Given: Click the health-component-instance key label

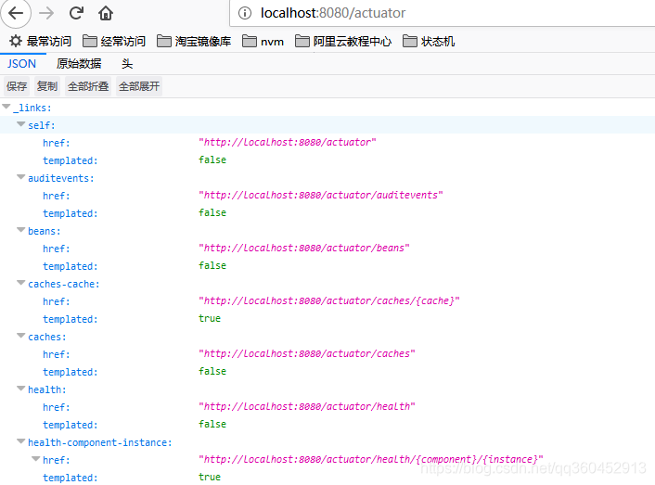Looking at the screenshot, I should coord(100,442).
